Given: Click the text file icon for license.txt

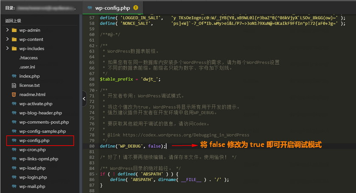Looking at the screenshot, I should 14,85.
